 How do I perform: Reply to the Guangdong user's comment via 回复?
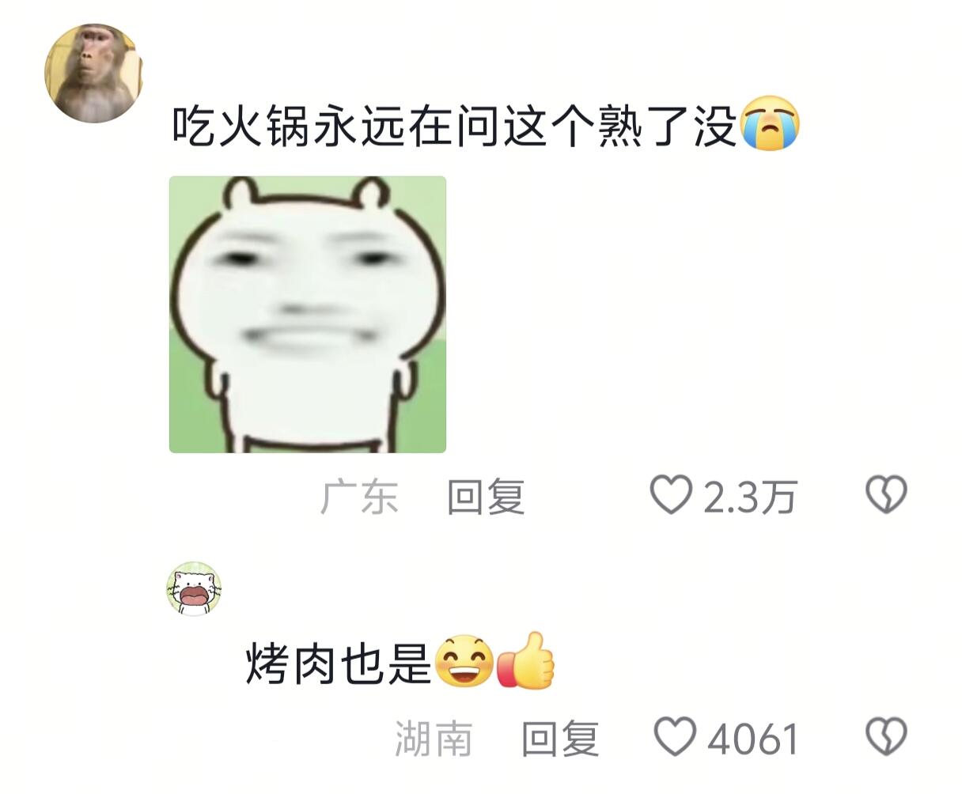pos(486,497)
